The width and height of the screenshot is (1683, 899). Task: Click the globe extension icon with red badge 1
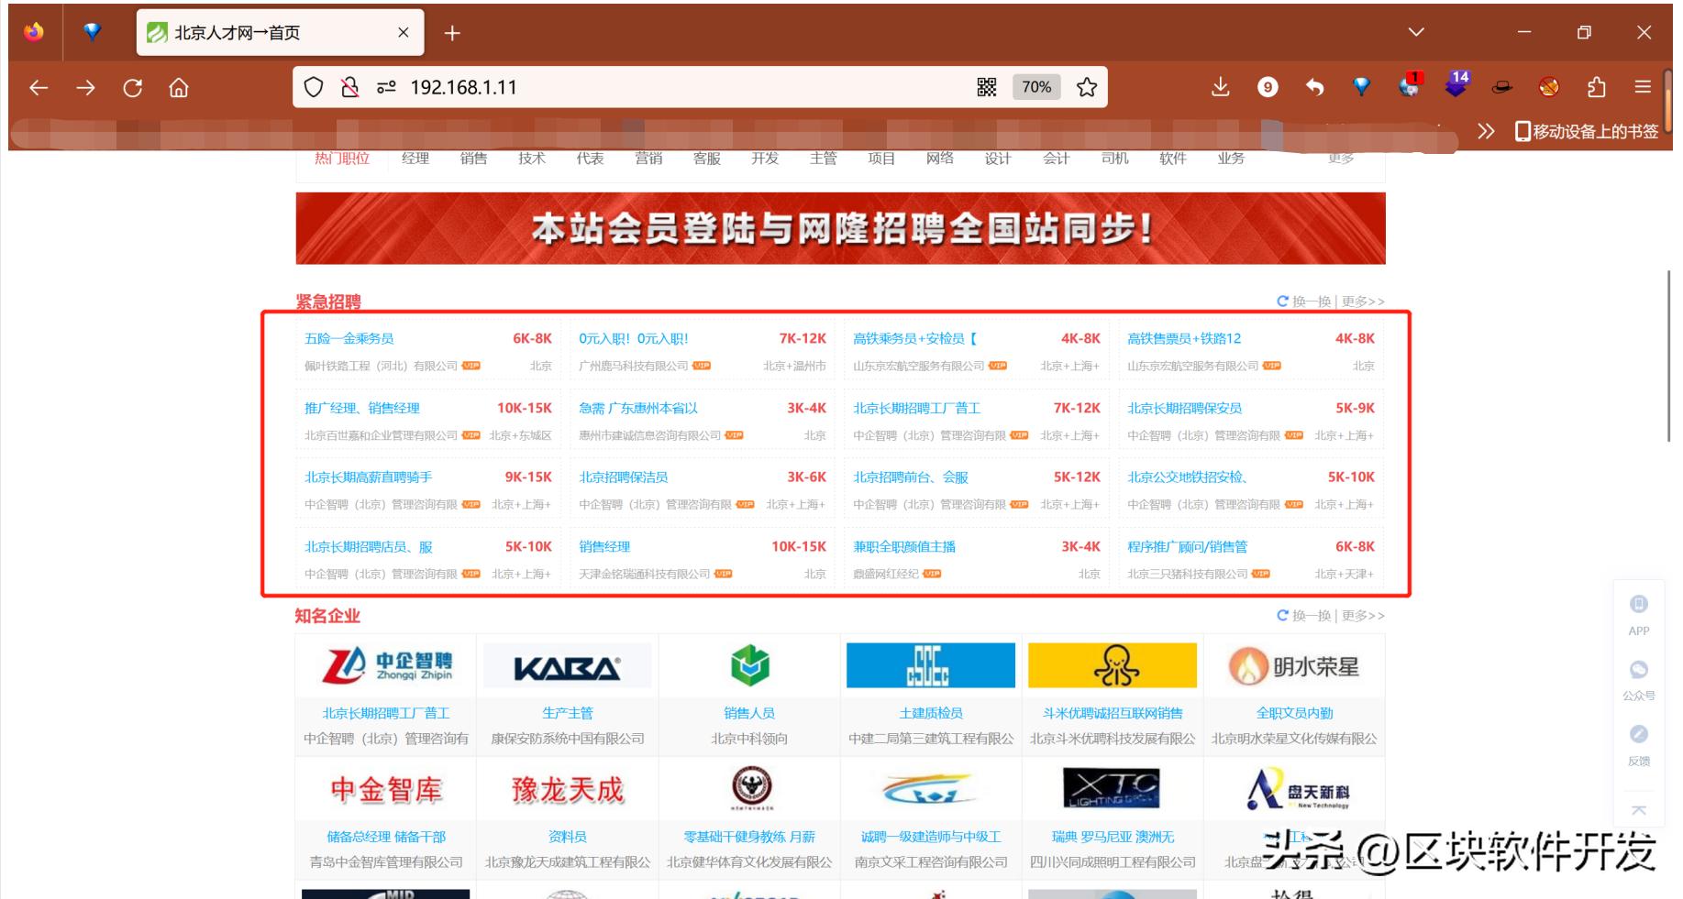click(x=1407, y=87)
